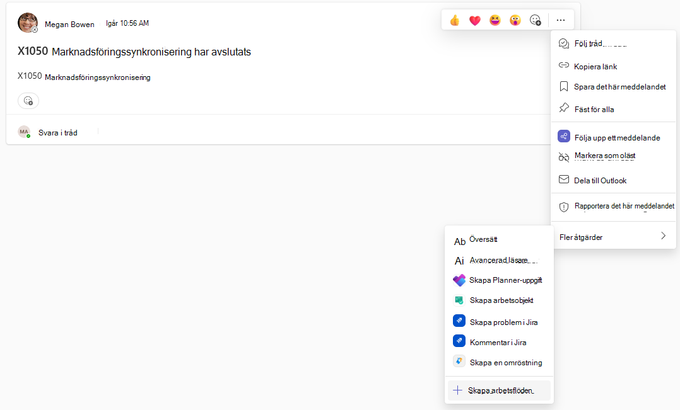Click the three-dot more options button

561,20
